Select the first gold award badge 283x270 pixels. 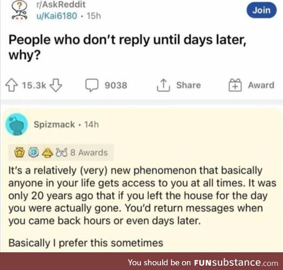click(19, 152)
